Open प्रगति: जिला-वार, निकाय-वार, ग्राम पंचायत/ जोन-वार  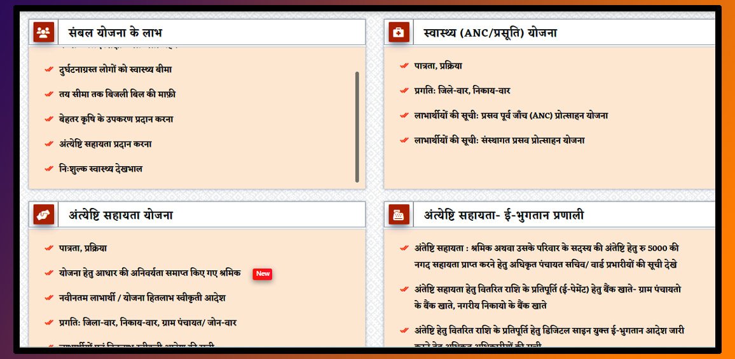pos(148,323)
